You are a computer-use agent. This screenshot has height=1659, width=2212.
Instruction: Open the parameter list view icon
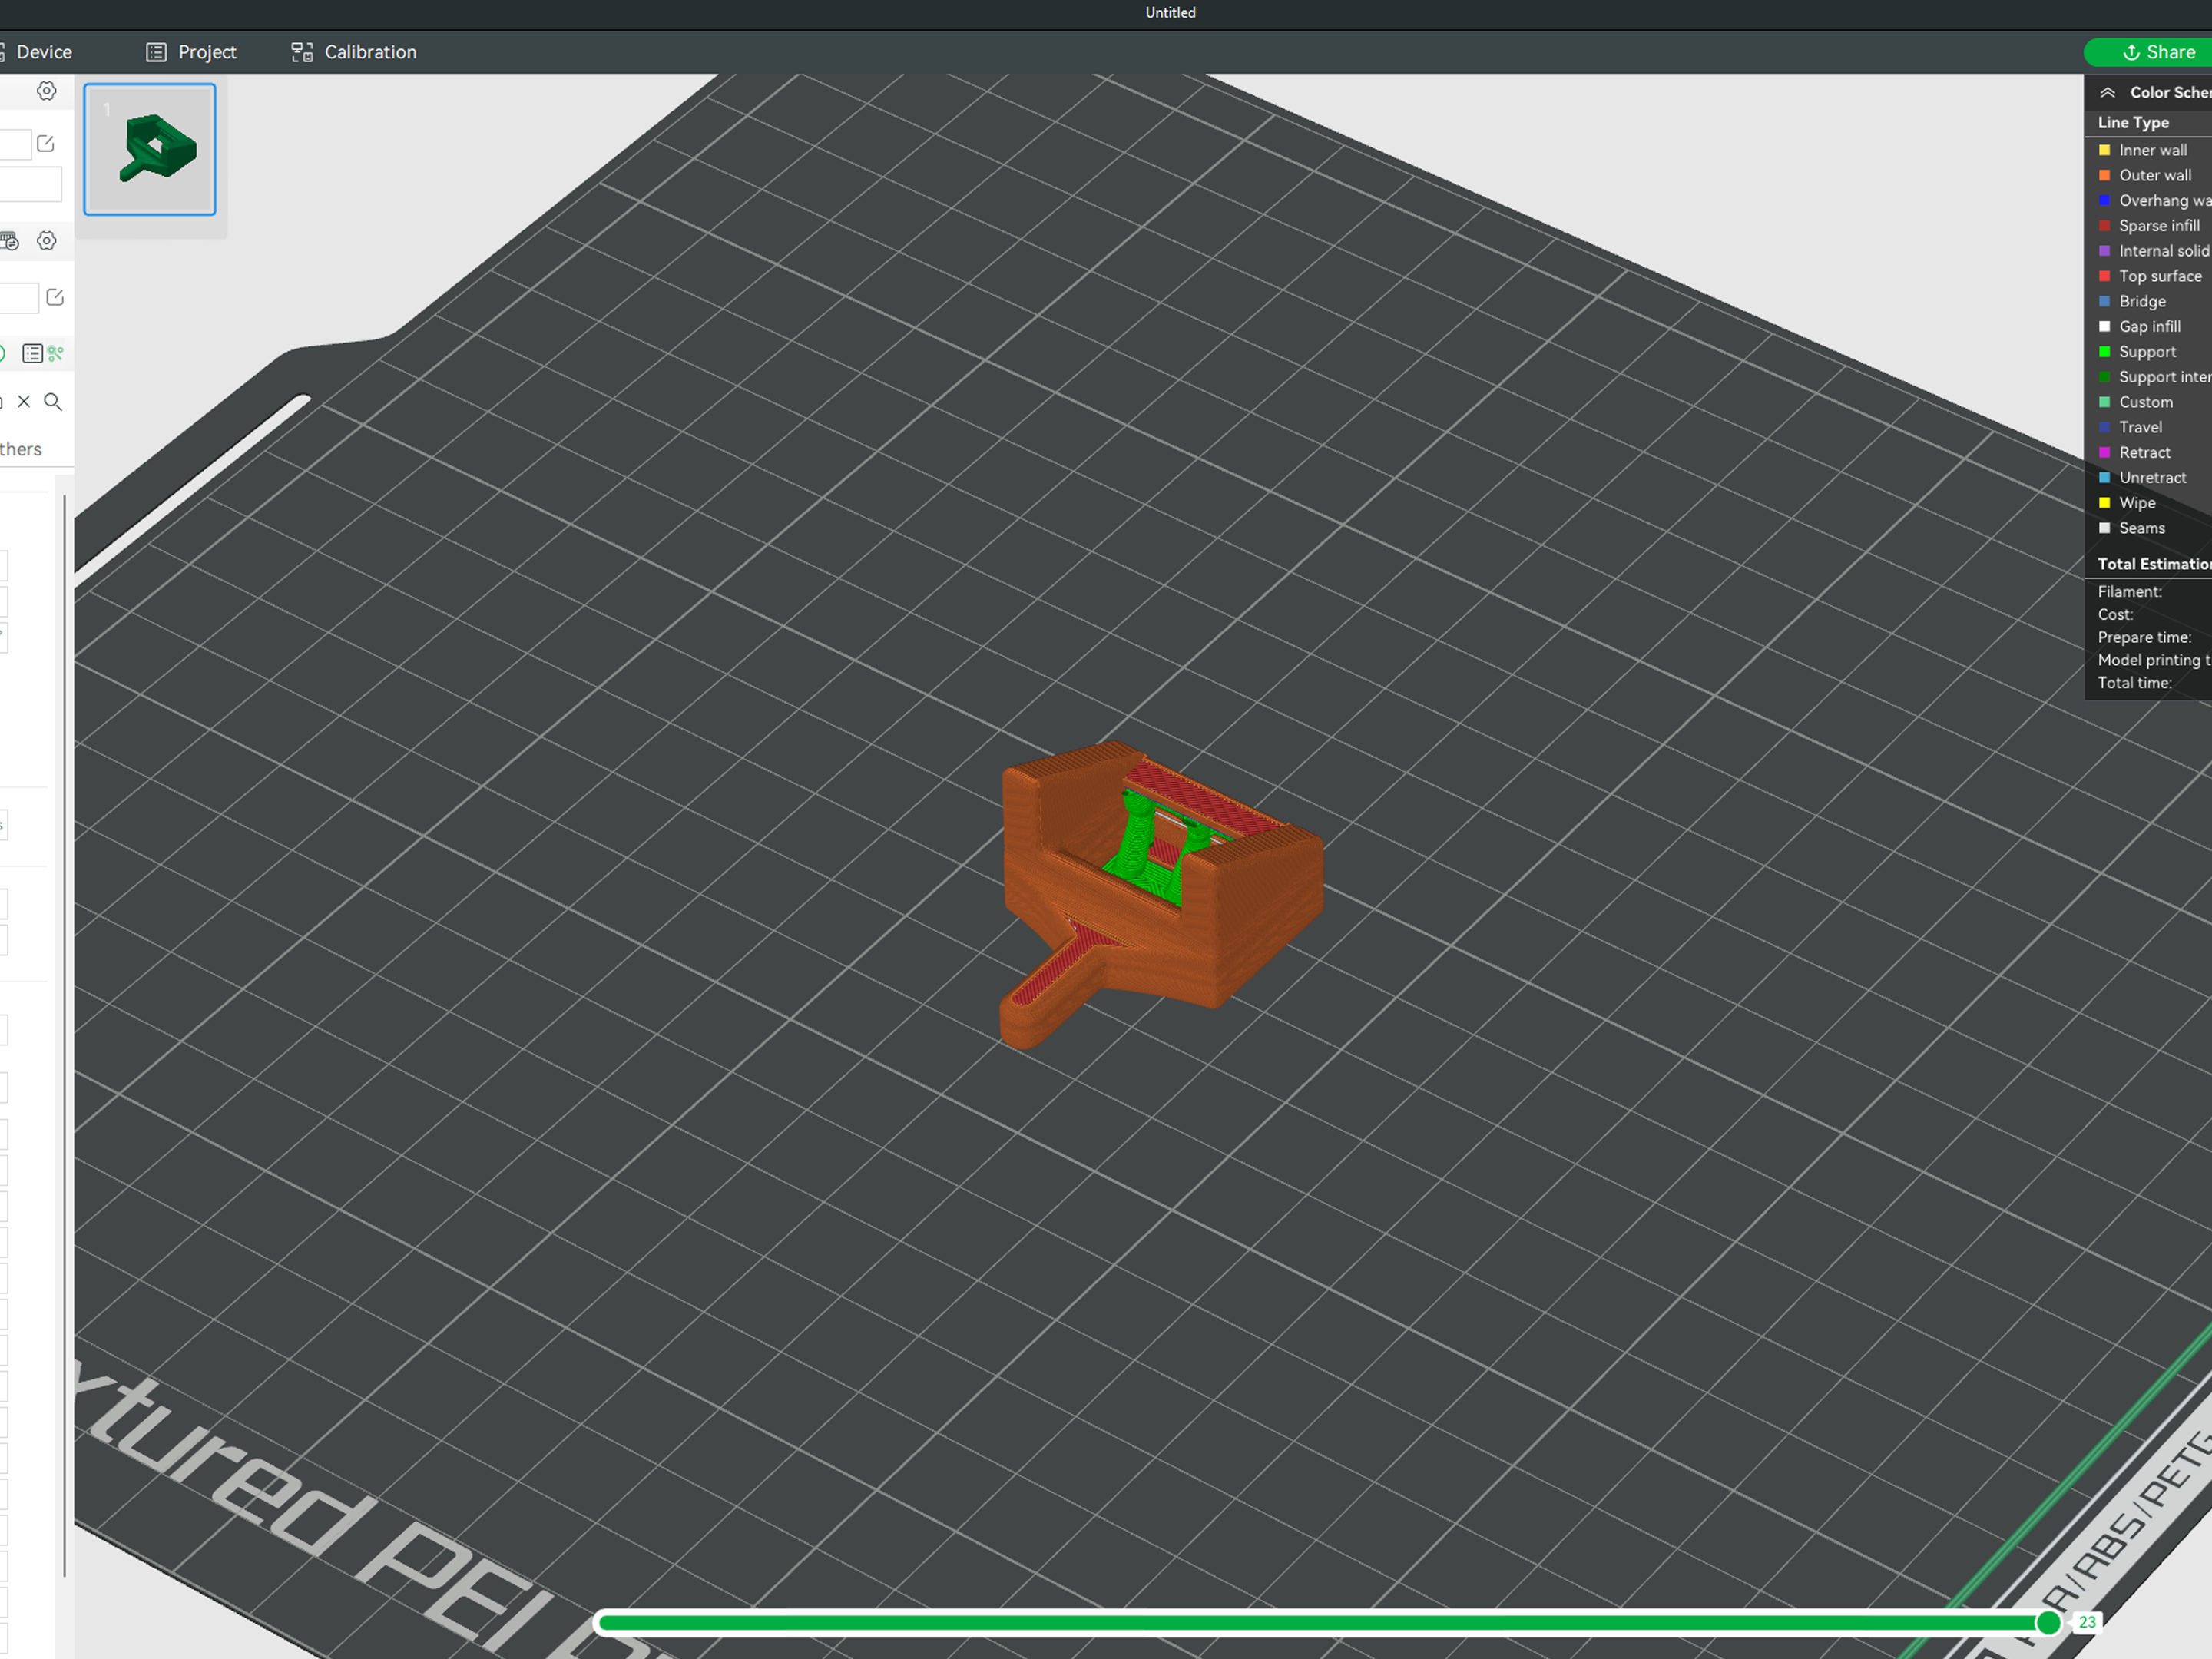32,353
